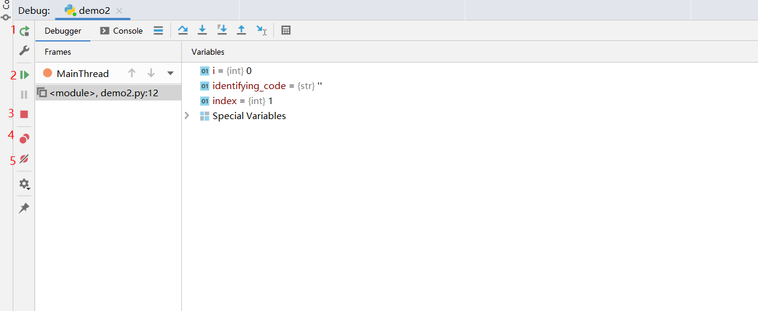Open the View Breakpoints dialog

tap(24, 139)
